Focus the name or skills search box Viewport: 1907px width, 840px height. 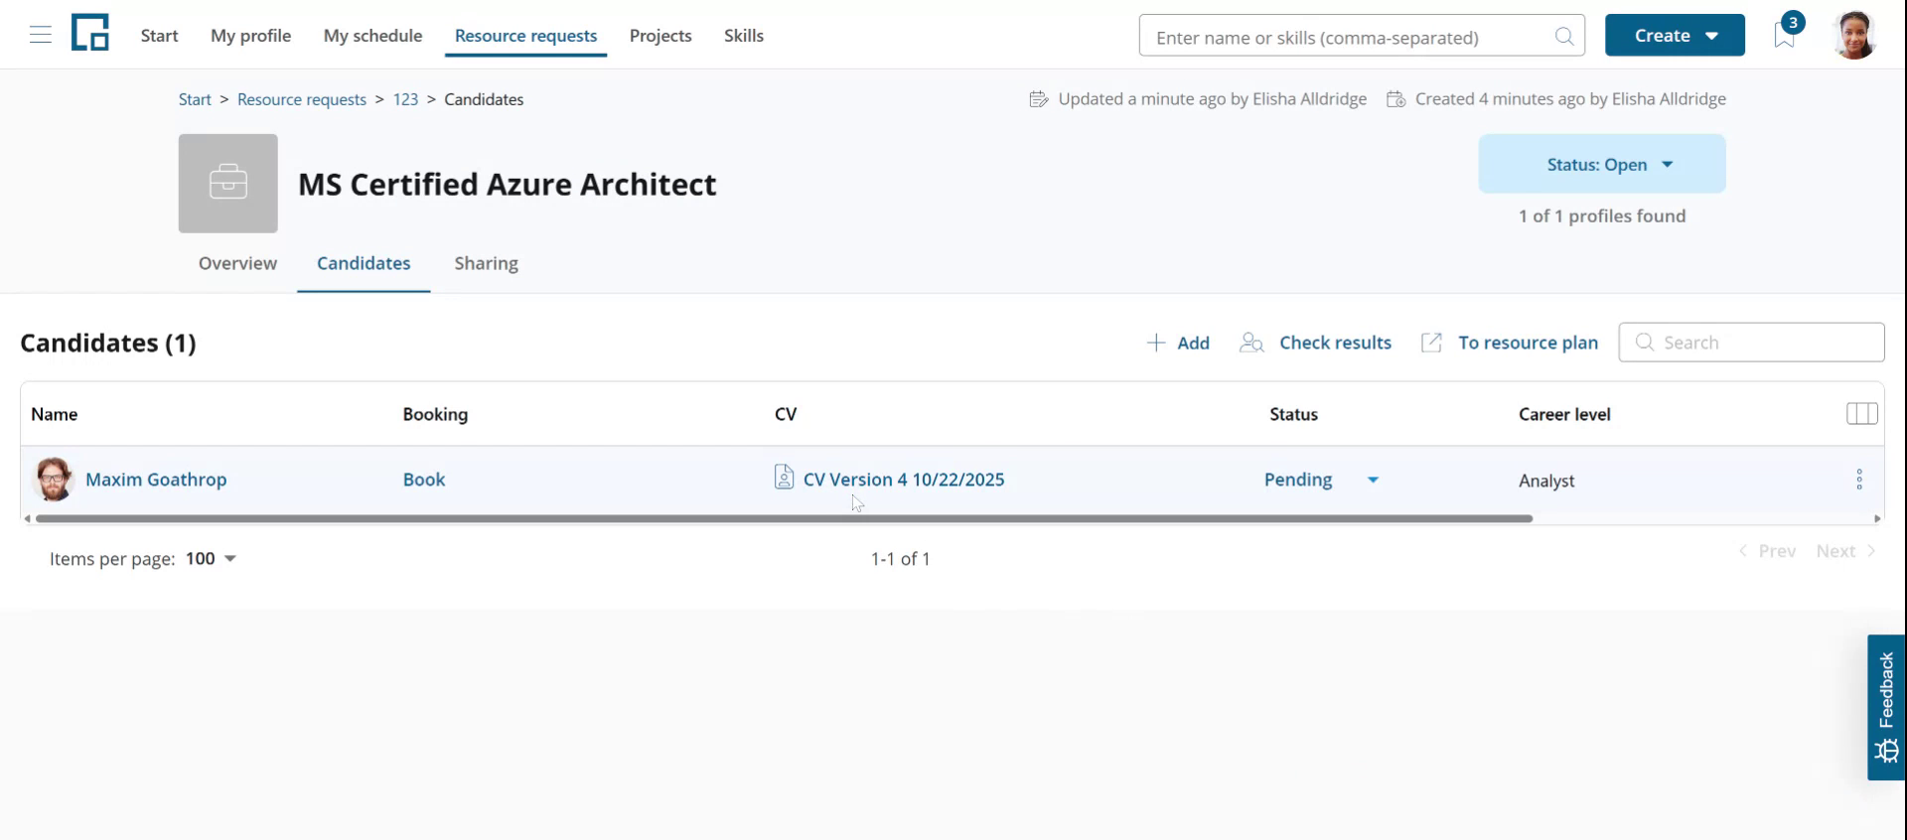(1362, 37)
